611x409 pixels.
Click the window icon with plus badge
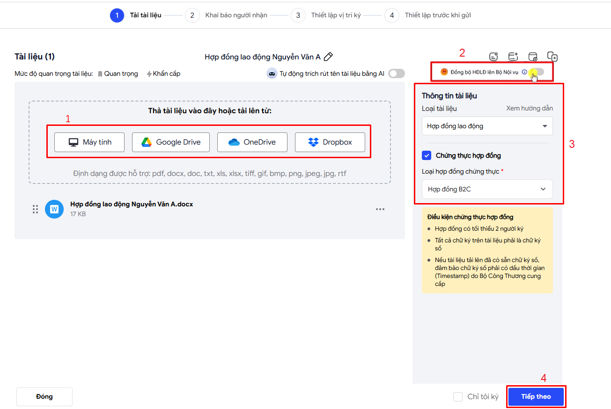click(x=533, y=57)
